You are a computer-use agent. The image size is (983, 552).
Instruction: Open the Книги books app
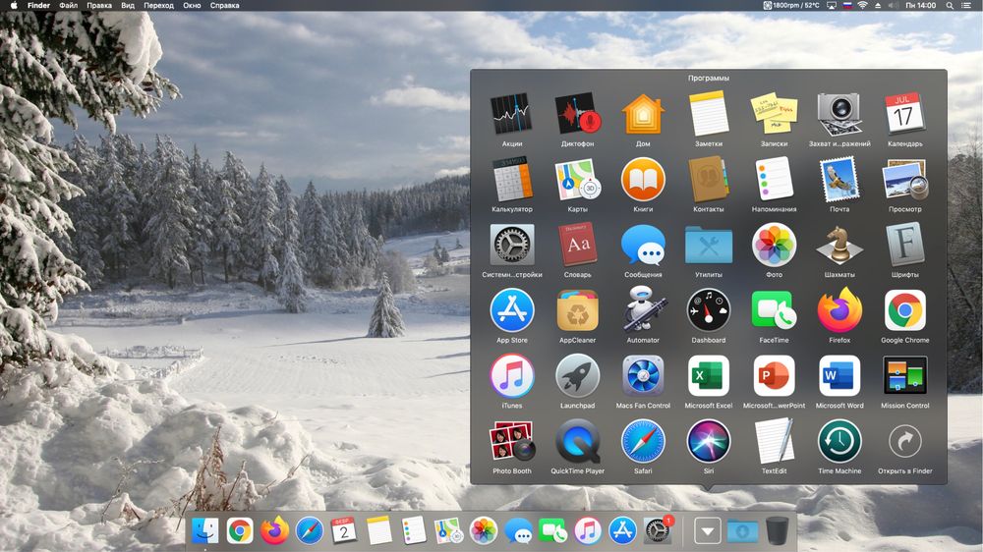[643, 180]
